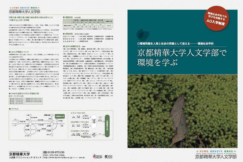Click the 入試課 アドミッションズ・オフィス line
The width and height of the screenshot is (243, 162).
[25, 157]
